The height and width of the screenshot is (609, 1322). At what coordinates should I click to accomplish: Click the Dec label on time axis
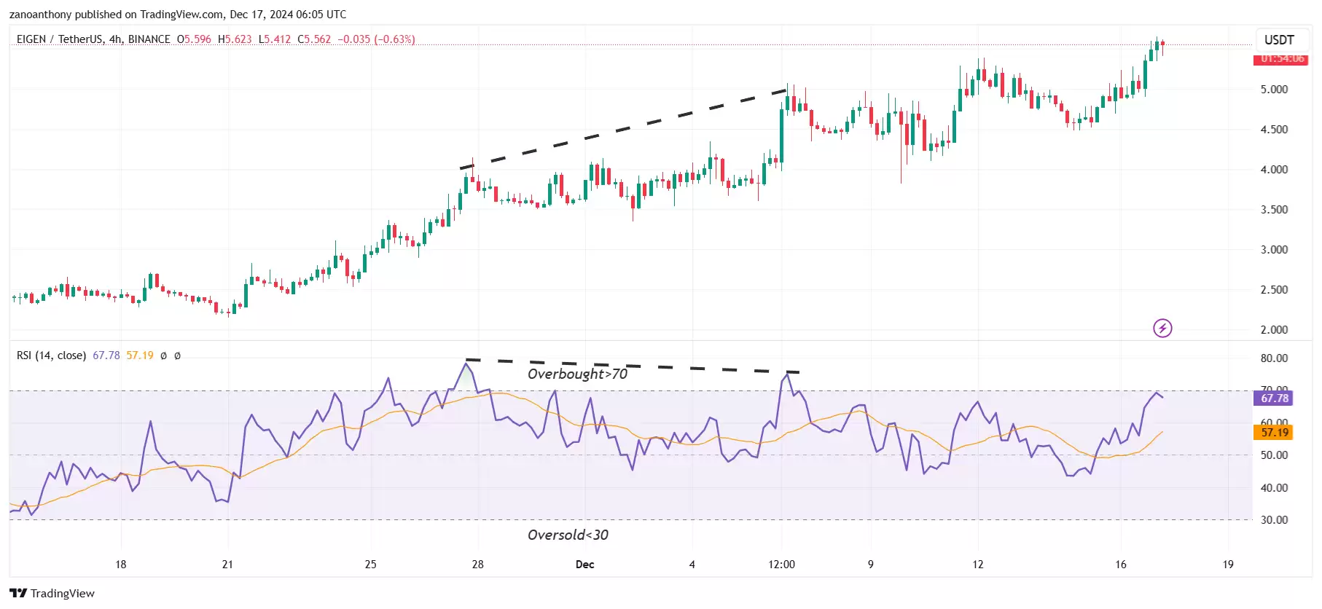pyautogui.click(x=584, y=565)
